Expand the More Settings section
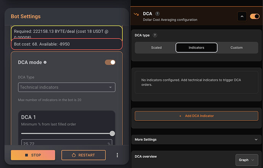The width and height of the screenshot is (263, 168). pos(196,139)
